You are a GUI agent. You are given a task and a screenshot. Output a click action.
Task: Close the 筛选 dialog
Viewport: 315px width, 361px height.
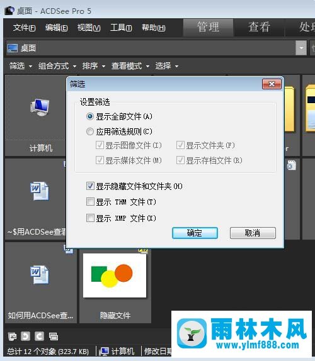[x=272, y=84]
